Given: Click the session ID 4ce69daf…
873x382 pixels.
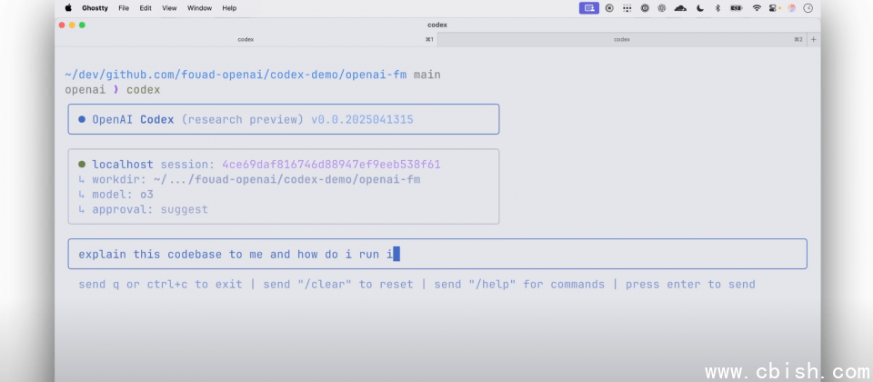Looking at the screenshot, I should pyautogui.click(x=331, y=165).
